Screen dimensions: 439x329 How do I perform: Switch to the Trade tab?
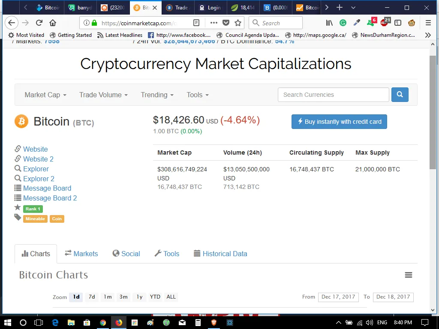(x=178, y=8)
